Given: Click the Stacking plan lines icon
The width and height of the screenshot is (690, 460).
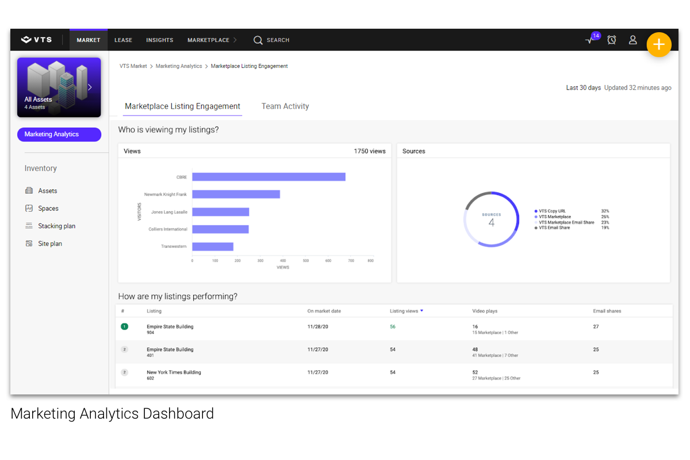Looking at the screenshot, I should point(29,226).
